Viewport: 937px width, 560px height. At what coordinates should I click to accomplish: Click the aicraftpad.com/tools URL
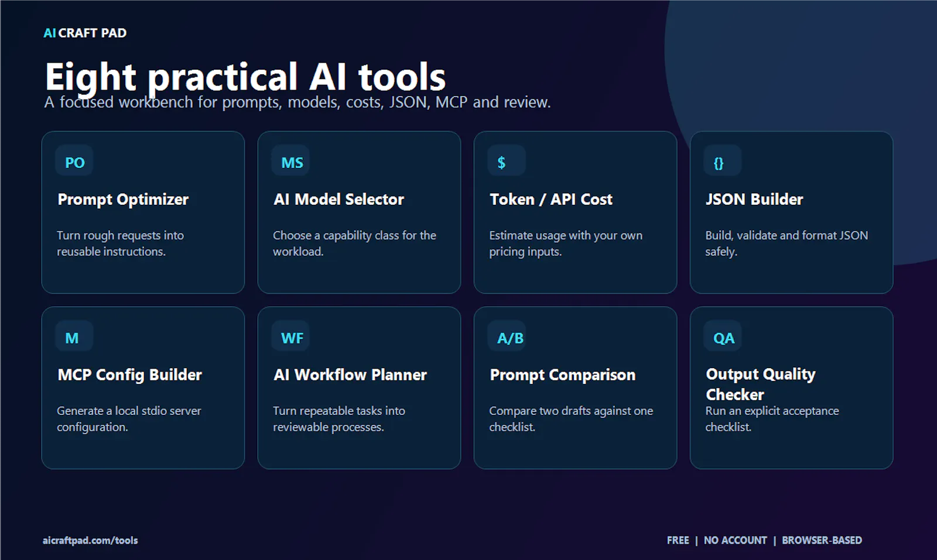[90, 540]
